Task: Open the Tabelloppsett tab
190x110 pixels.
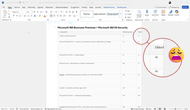Action: click(122, 7)
